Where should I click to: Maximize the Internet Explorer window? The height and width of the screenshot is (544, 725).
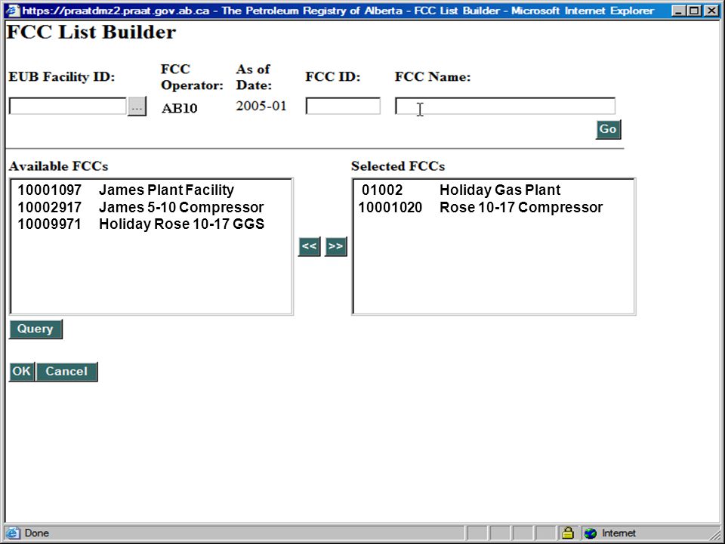point(695,11)
